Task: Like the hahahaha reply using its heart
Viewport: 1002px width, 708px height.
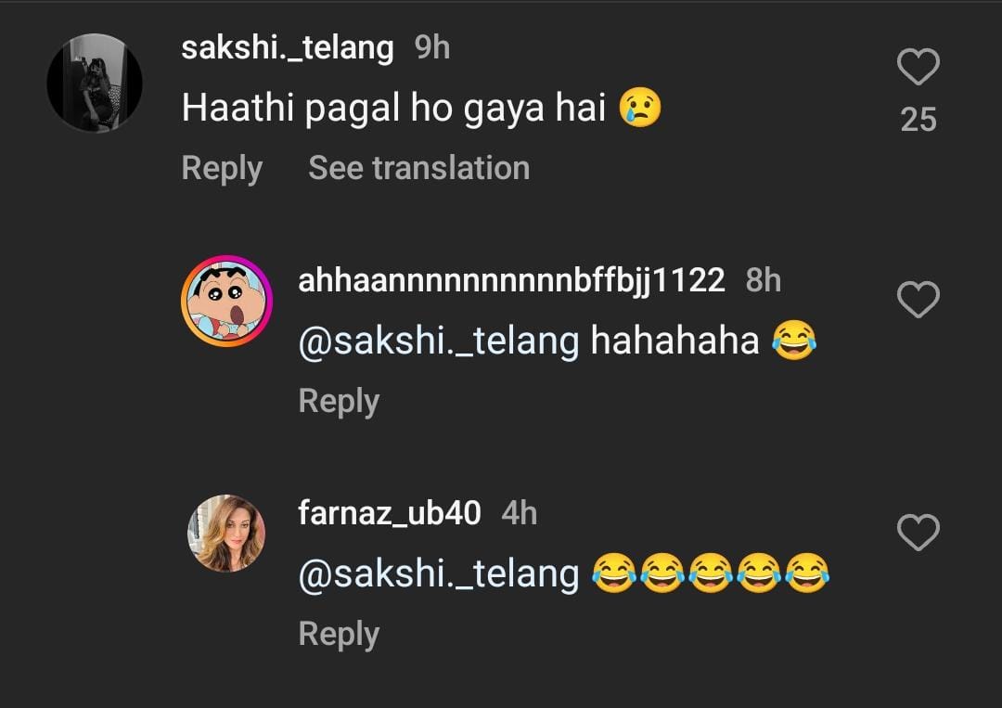Action: [x=918, y=299]
